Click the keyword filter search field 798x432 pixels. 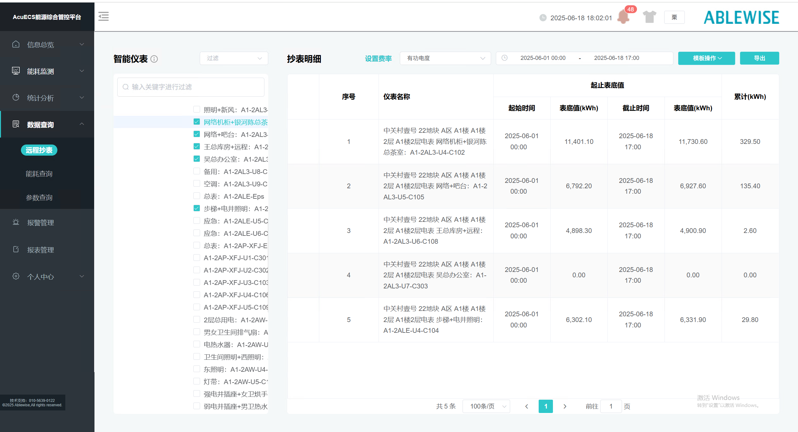(x=191, y=87)
